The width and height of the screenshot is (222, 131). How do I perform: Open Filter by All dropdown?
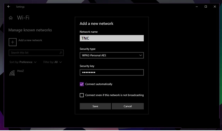(x=52, y=62)
